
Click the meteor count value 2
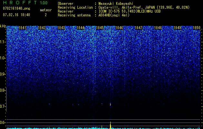[x=46, y=15]
